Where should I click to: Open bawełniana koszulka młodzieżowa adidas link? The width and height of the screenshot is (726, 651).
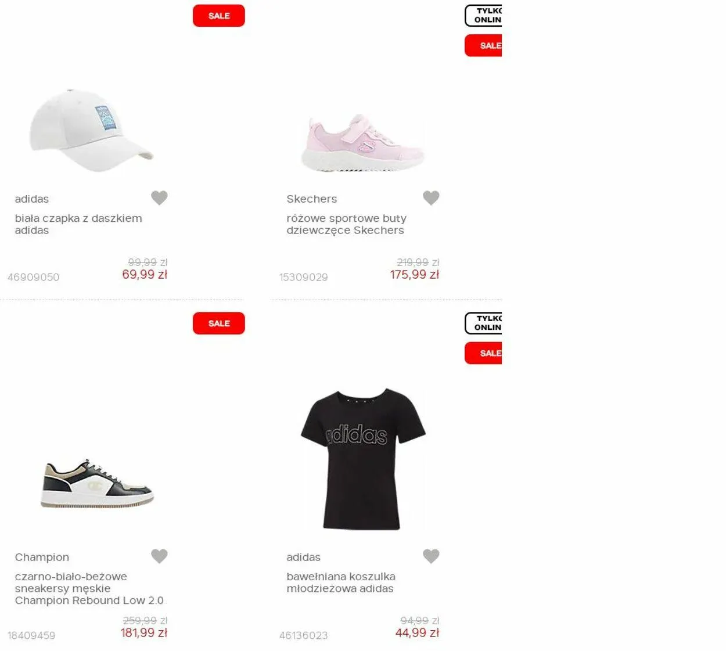pos(341,582)
